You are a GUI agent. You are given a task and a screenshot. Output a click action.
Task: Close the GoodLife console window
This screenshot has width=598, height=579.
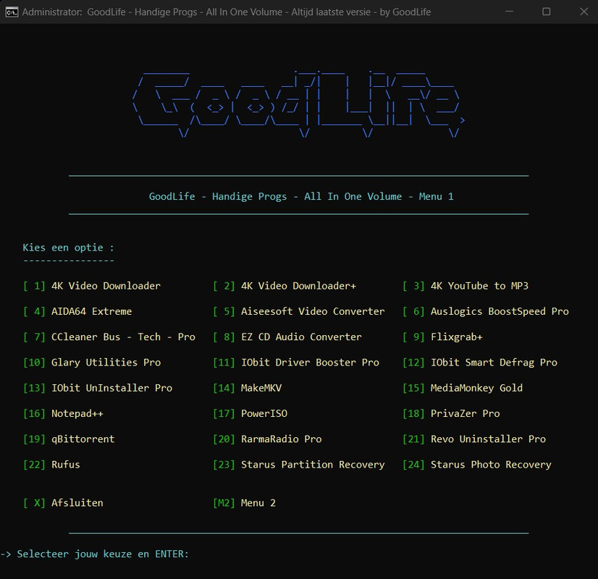tap(584, 12)
